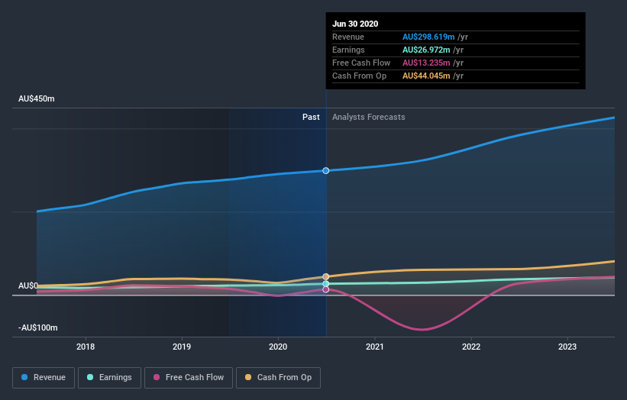
Task: Select the 2021 x-axis label
Action: point(375,347)
